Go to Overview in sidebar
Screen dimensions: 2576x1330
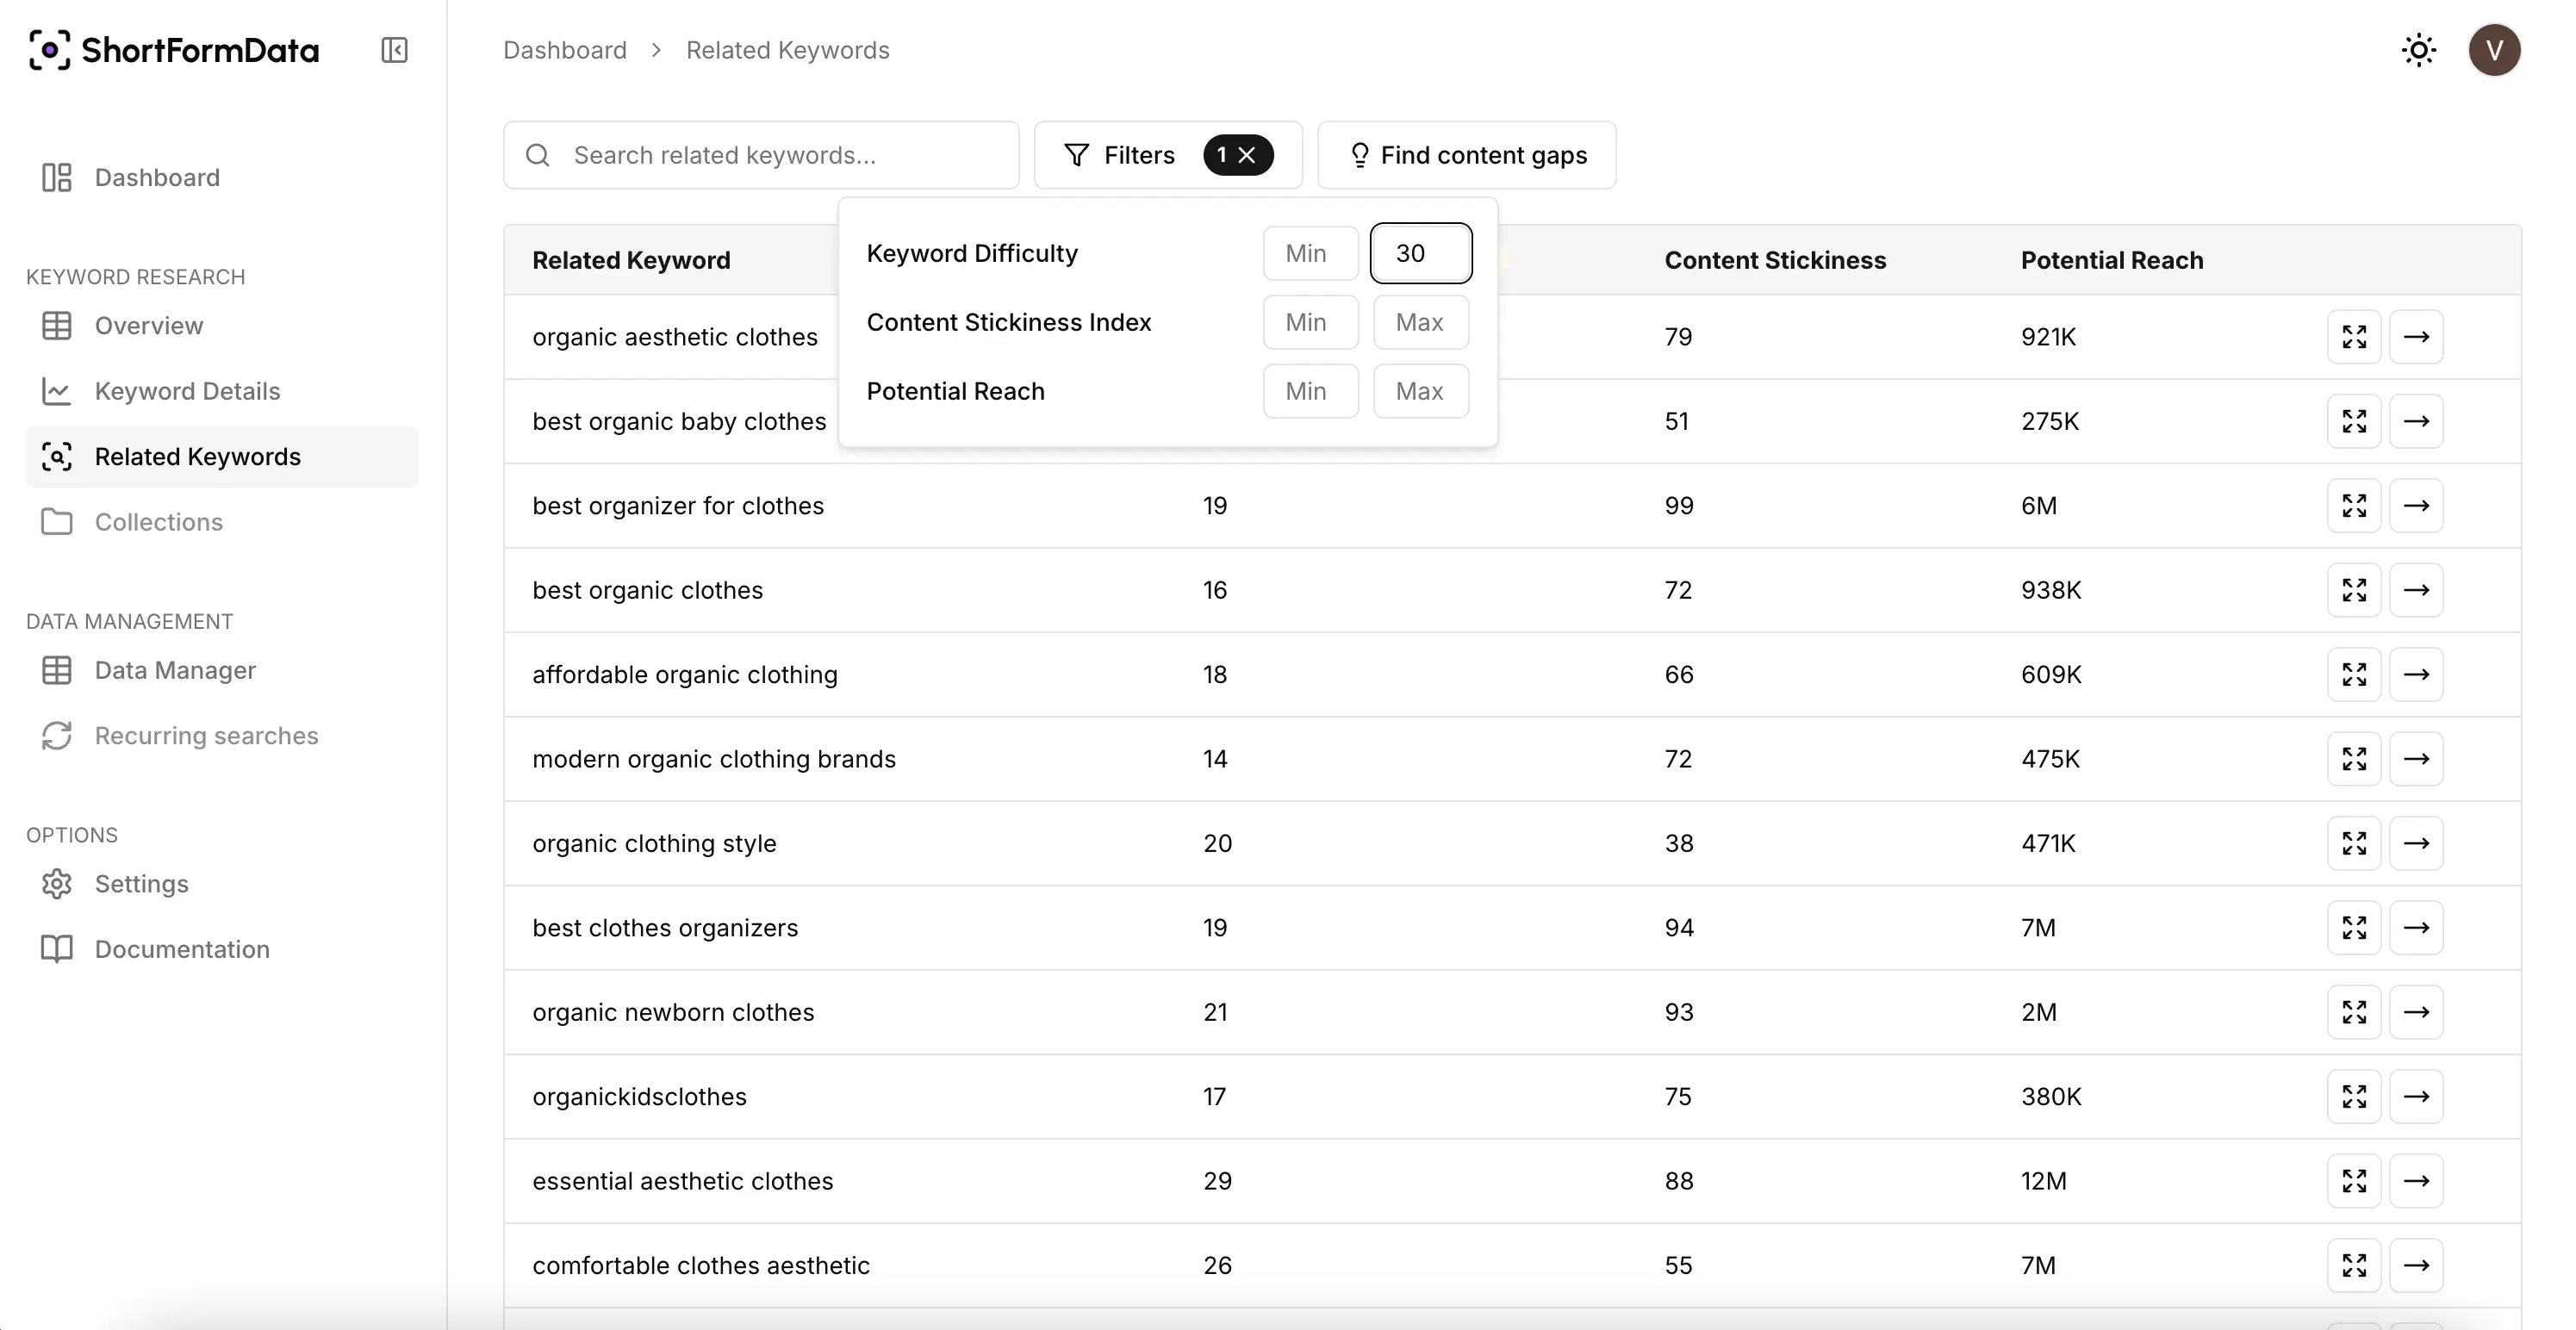pyautogui.click(x=222, y=326)
